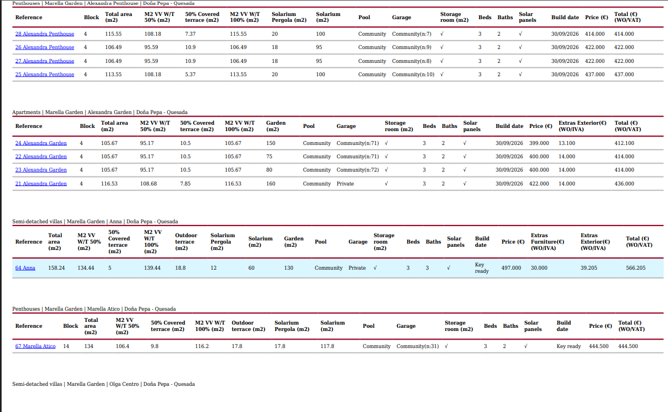
Task: Click the 22 Alexandra Garden link
Action: point(41,157)
